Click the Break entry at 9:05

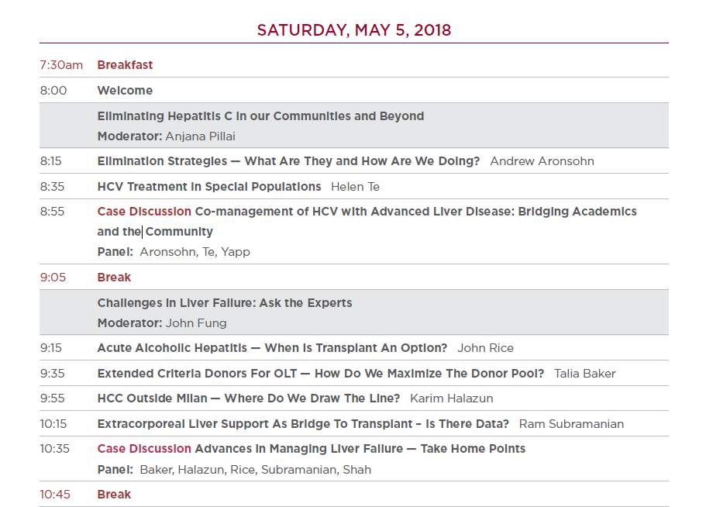click(x=114, y=278)
